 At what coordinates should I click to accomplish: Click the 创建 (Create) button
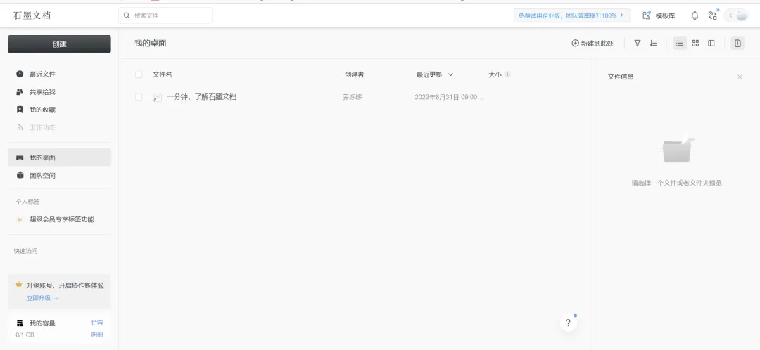[59, 44]
